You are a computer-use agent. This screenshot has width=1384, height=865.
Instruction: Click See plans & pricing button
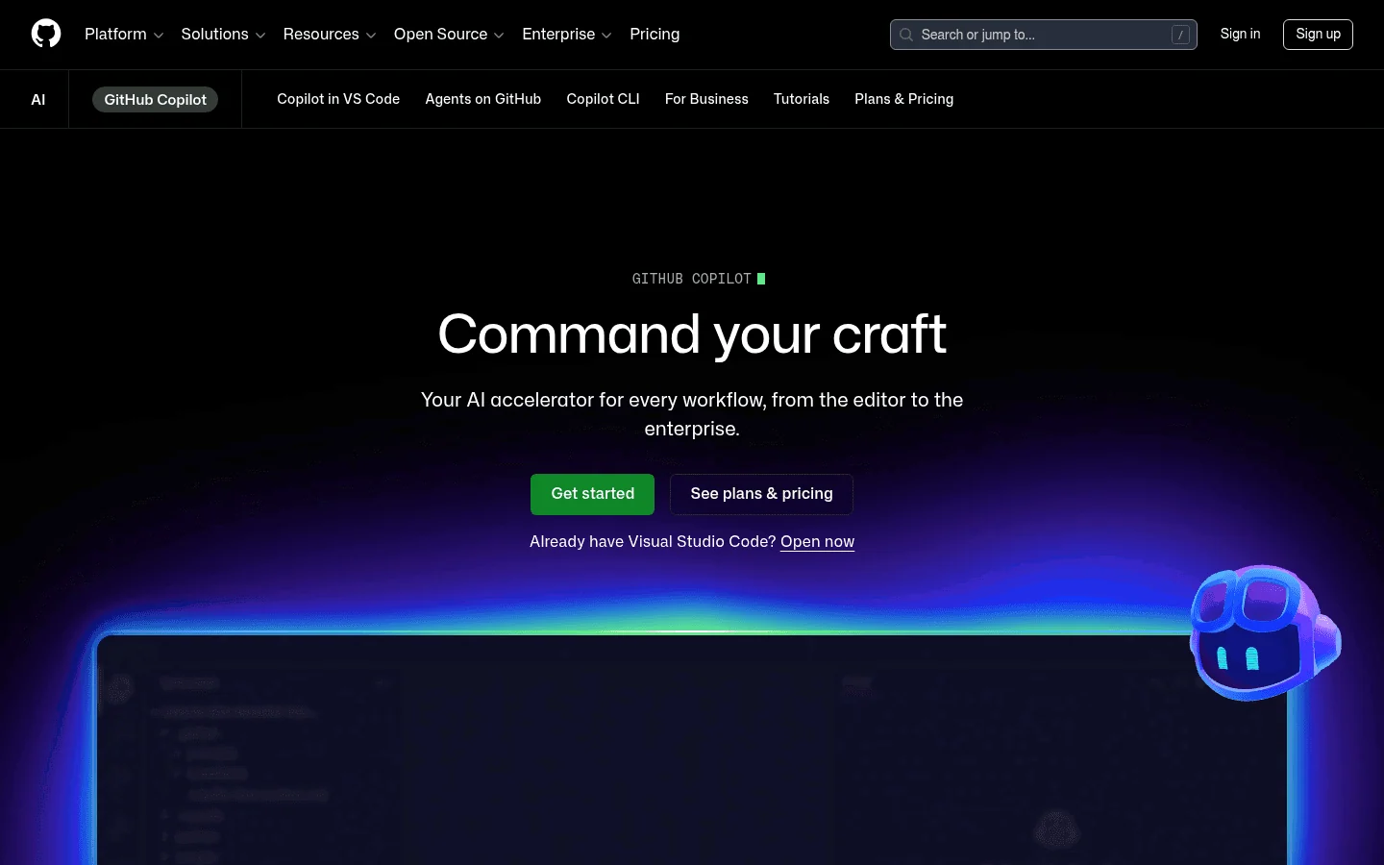point(761,494)
